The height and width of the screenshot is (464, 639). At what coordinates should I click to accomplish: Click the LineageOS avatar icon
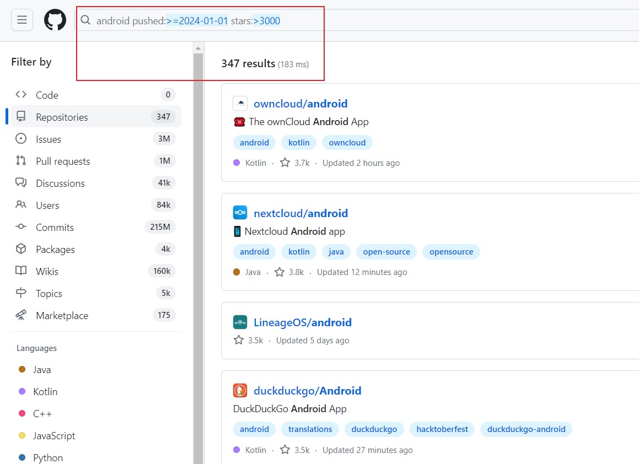240,322
